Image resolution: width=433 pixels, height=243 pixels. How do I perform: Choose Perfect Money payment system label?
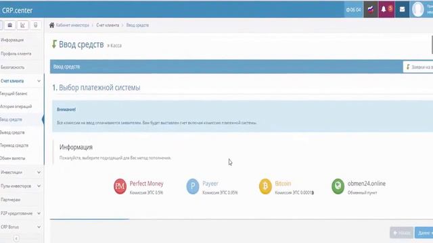pos(146,184)
